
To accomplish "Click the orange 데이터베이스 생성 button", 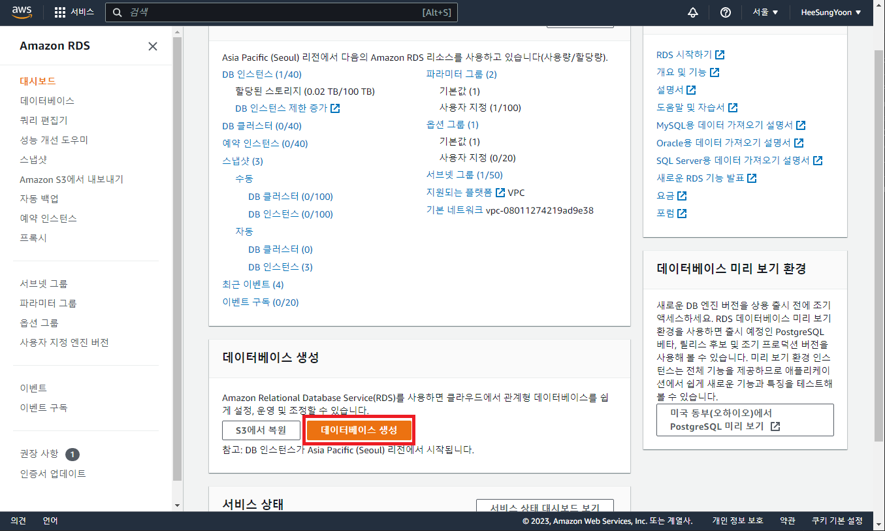I will tap(359, 430).
